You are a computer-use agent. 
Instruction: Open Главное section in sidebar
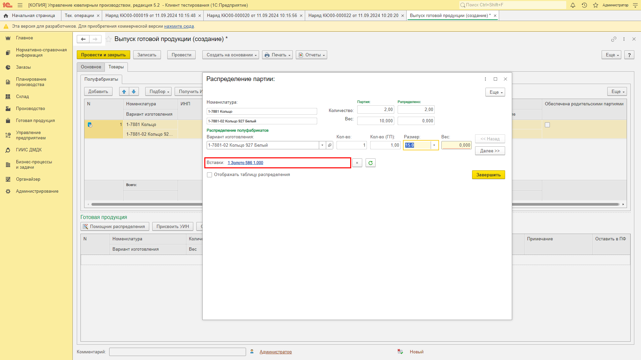24,38
